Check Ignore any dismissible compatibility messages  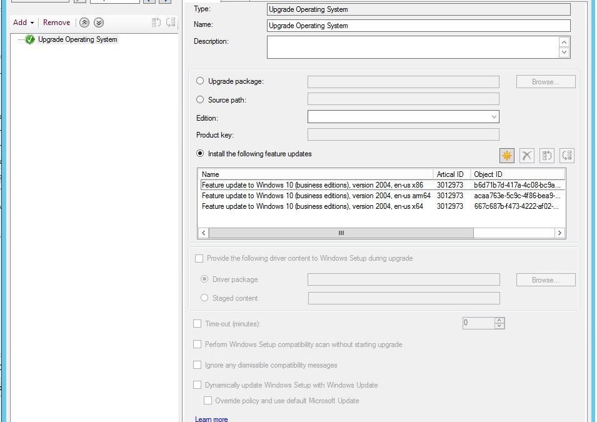(x=197, y=365)
